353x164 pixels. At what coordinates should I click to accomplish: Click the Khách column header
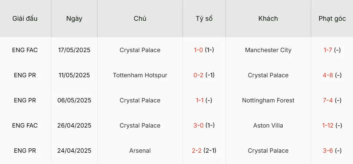point(268,19)
